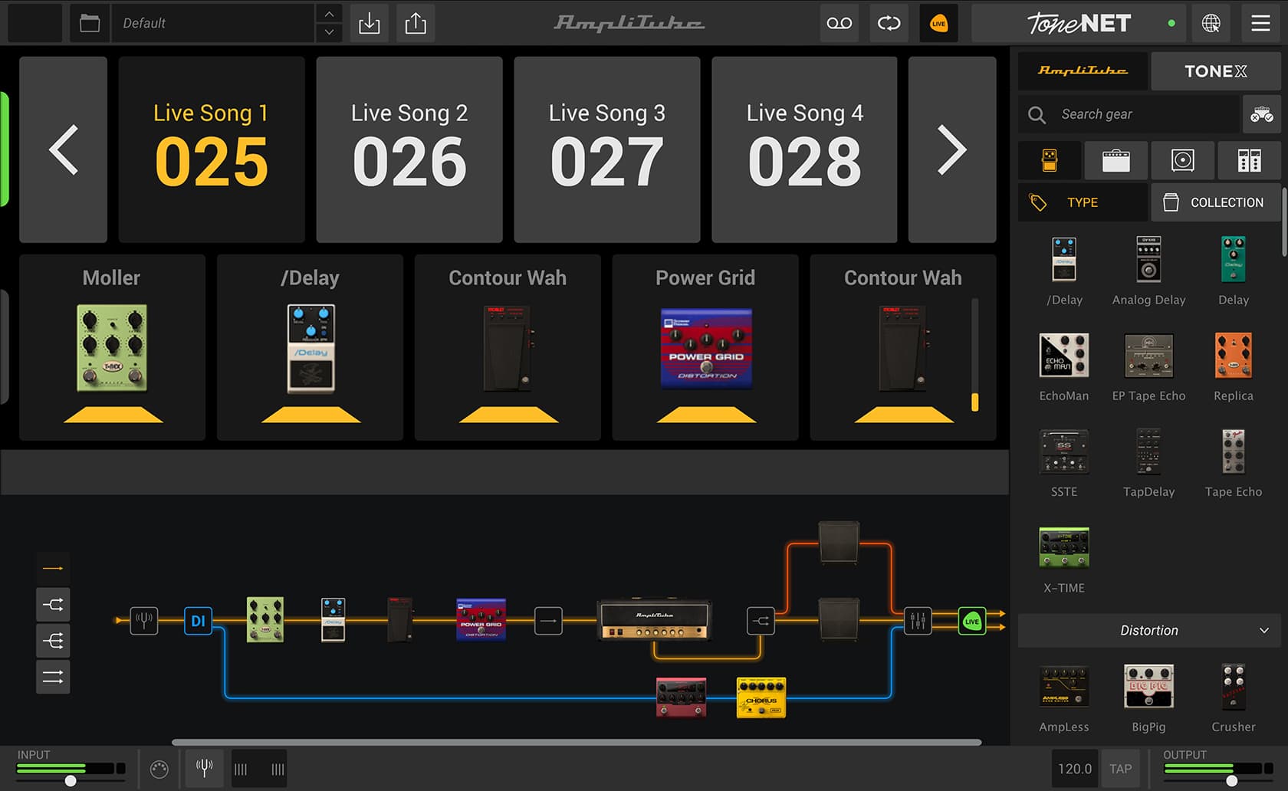The image size is (1288, 791).
Task: Click the preset name up arrow stepper
Action: [x=328, y=14]
